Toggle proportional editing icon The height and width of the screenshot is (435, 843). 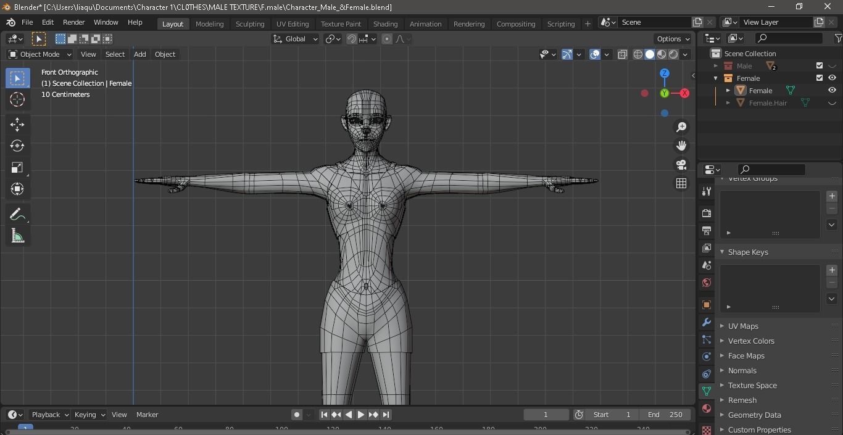click(x=387, y=39)
